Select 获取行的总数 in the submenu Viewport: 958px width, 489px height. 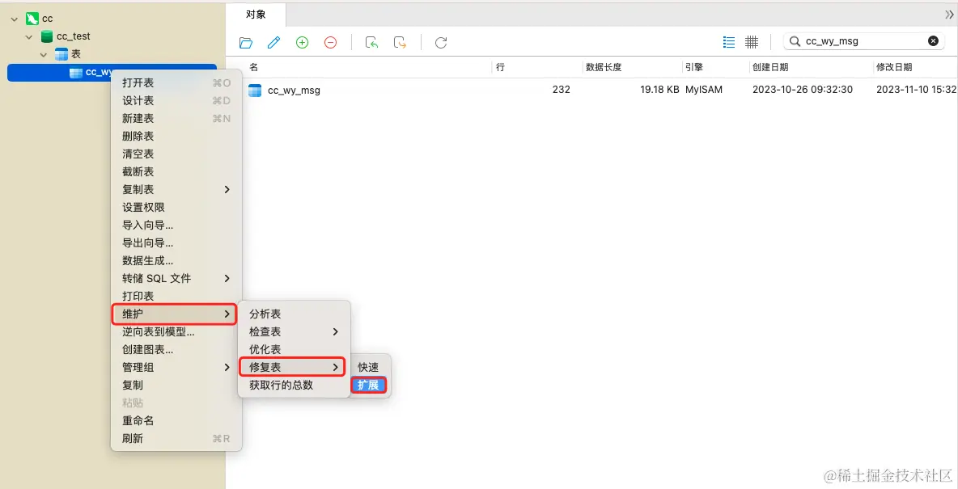tap(294, 385)
